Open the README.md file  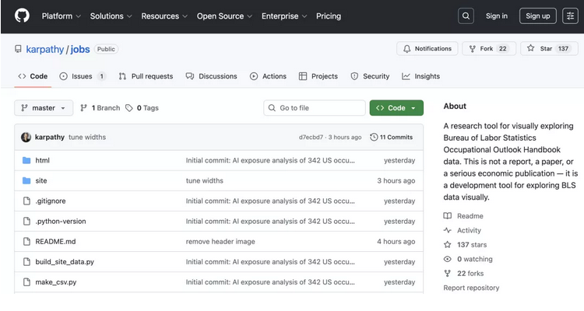pyautogui.click(x=55, y=242)
